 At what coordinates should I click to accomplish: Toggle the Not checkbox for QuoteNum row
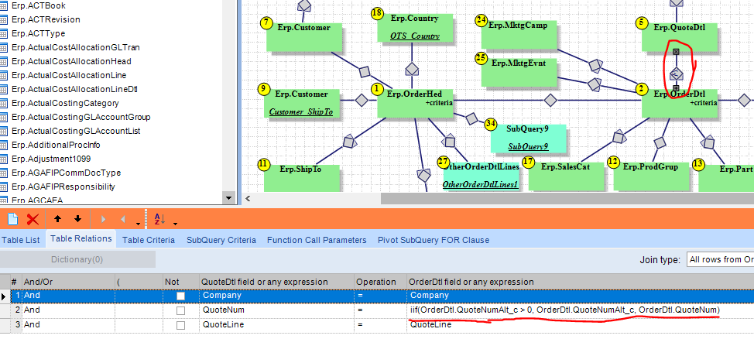[x=181, y=310]
